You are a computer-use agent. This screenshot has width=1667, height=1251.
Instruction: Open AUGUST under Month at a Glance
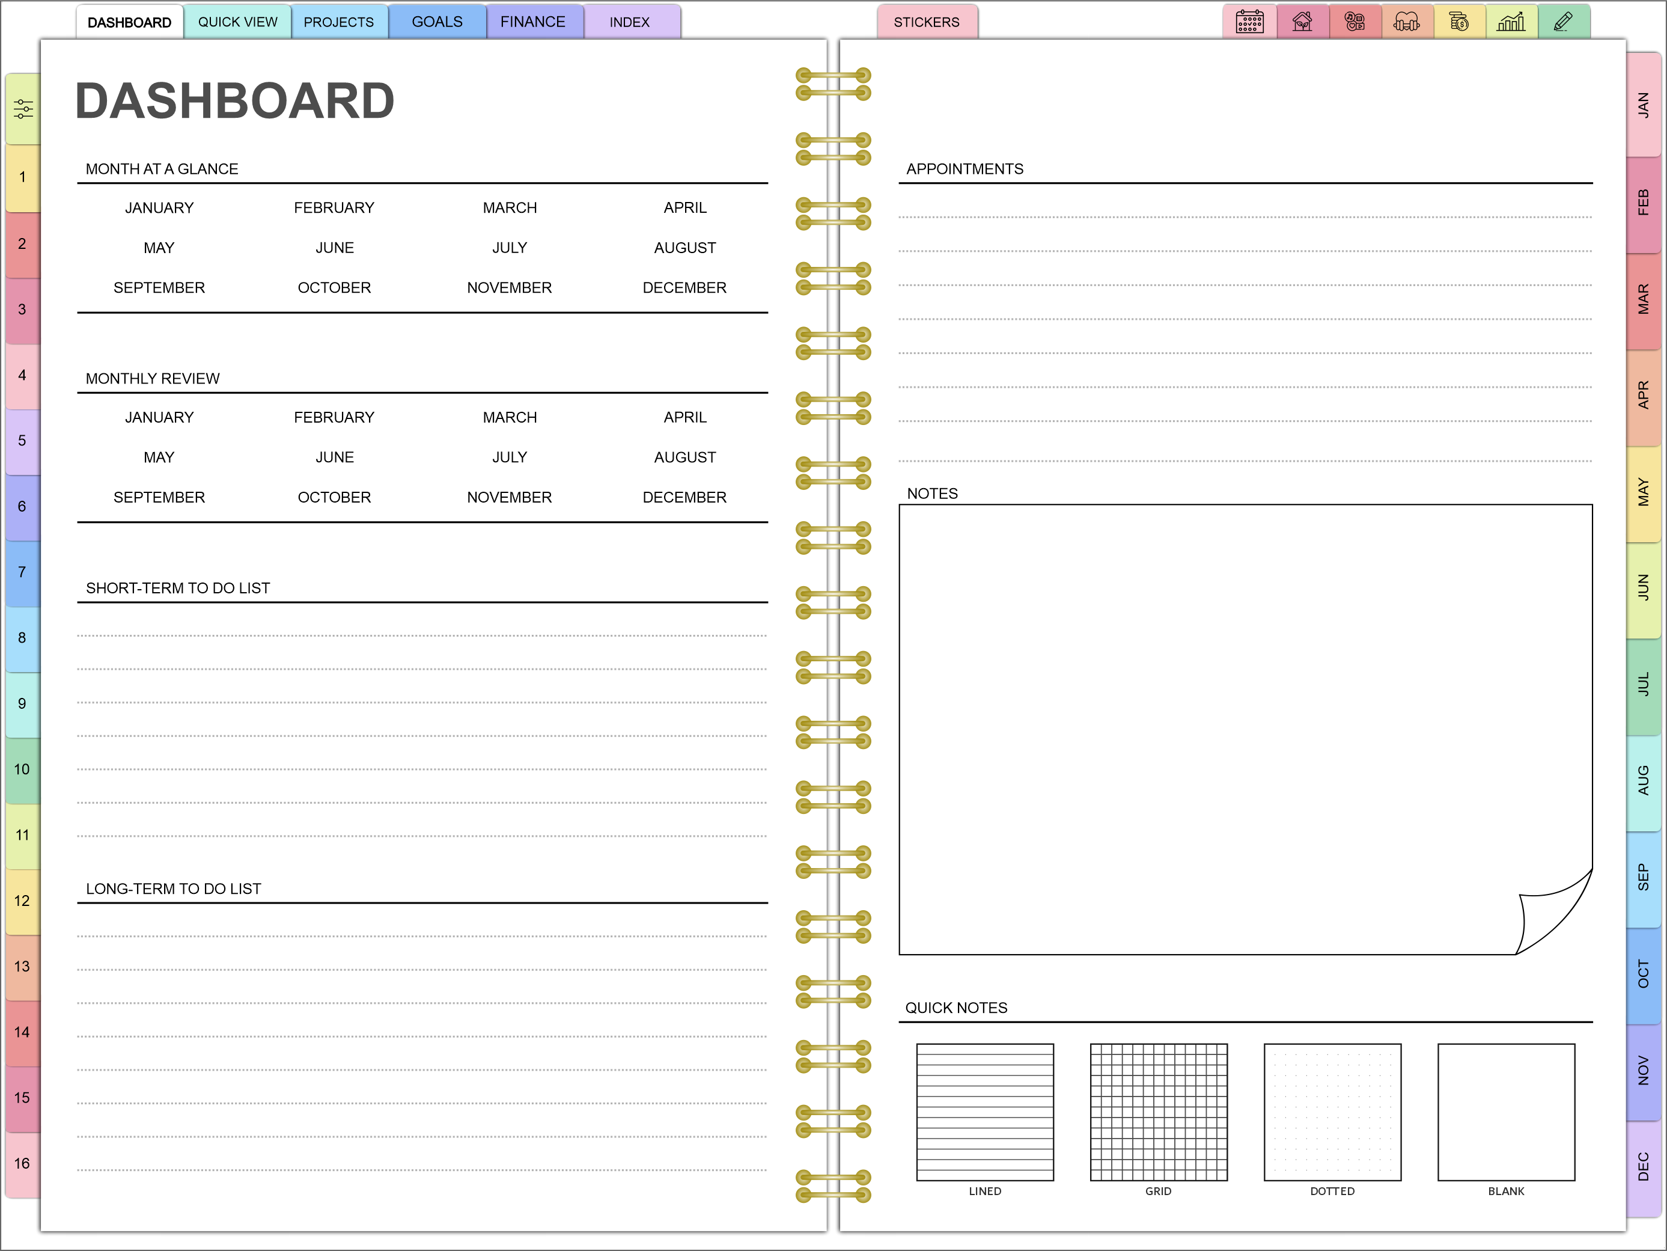pos(684,248)
